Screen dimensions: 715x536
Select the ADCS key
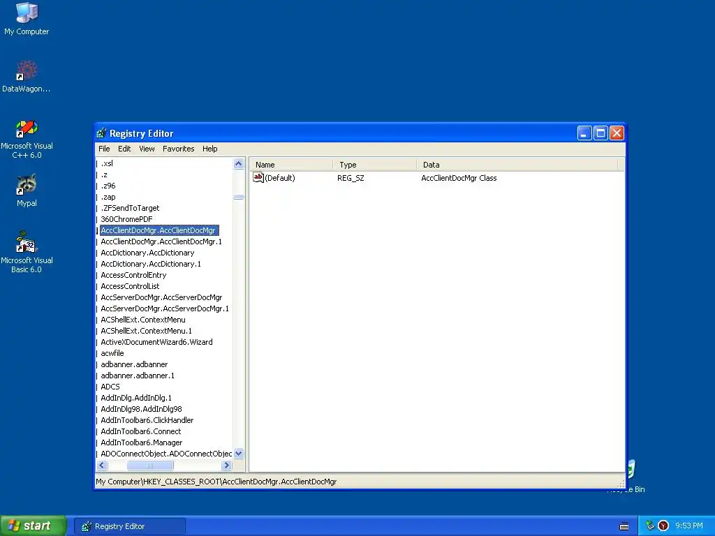pos(110,387)
